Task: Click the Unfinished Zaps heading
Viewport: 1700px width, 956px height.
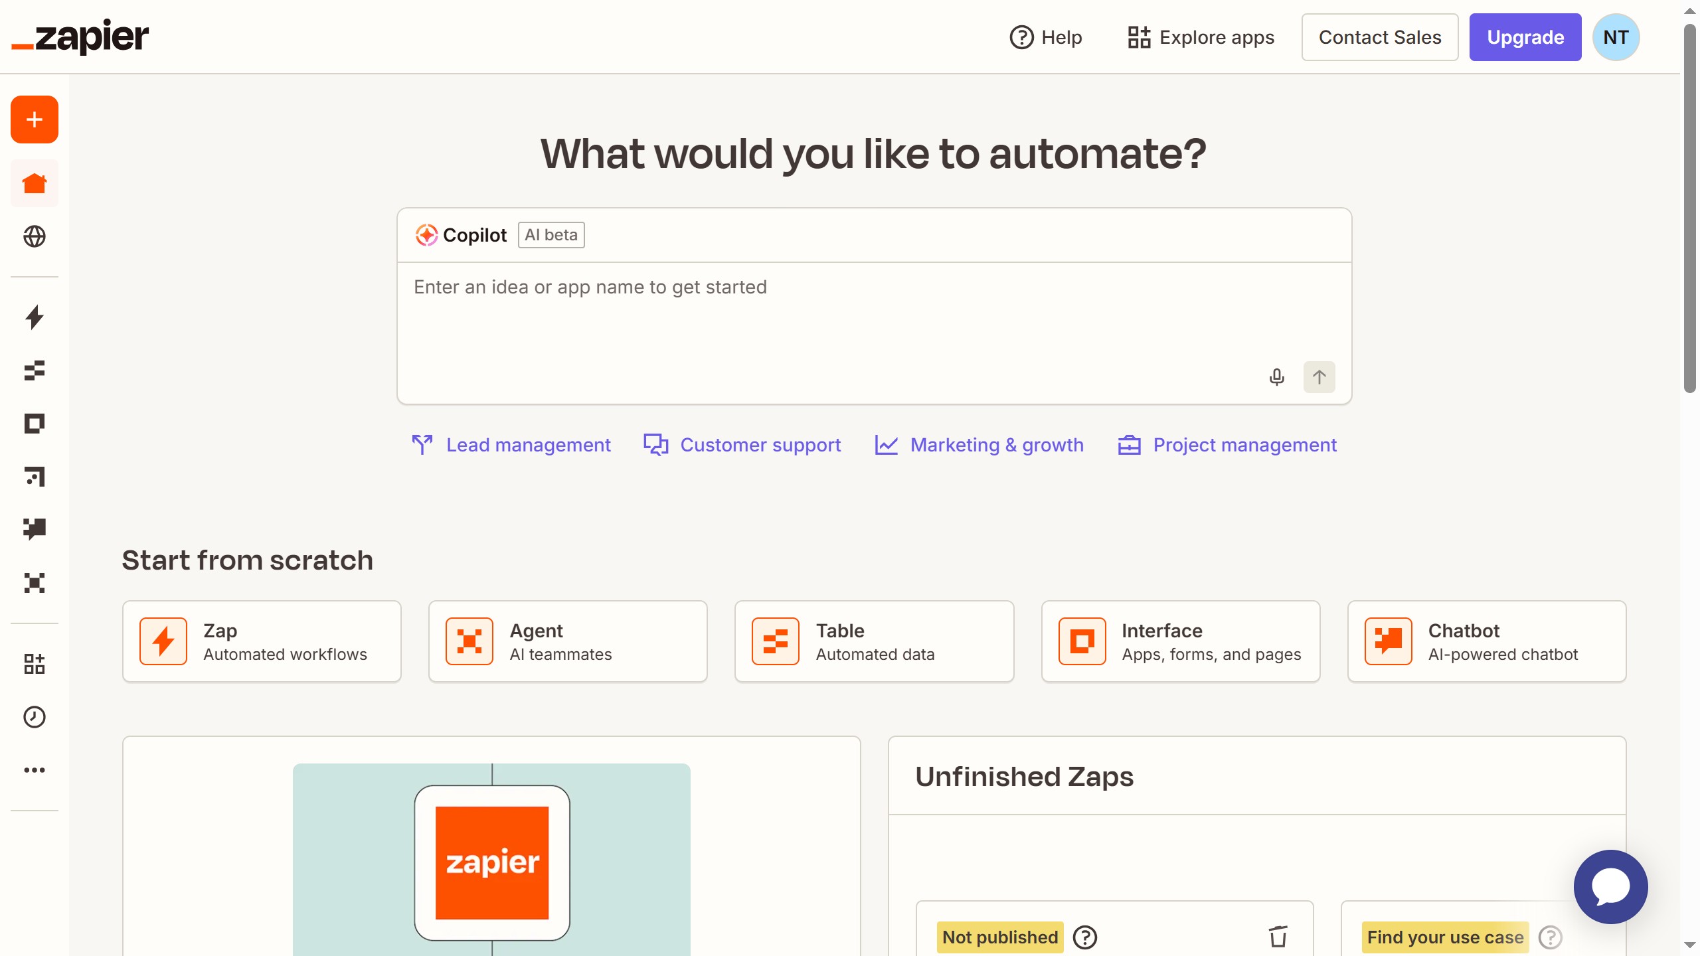Action: point(1024,777)
